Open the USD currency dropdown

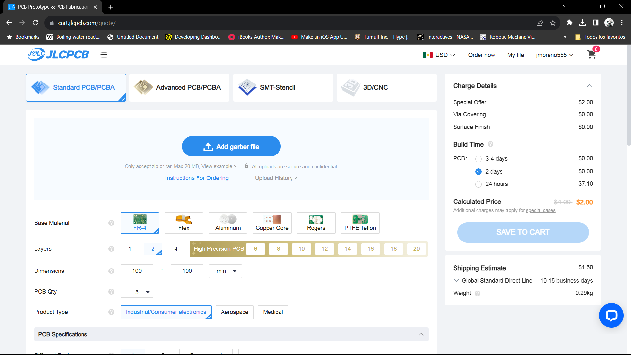click(439, 55)
